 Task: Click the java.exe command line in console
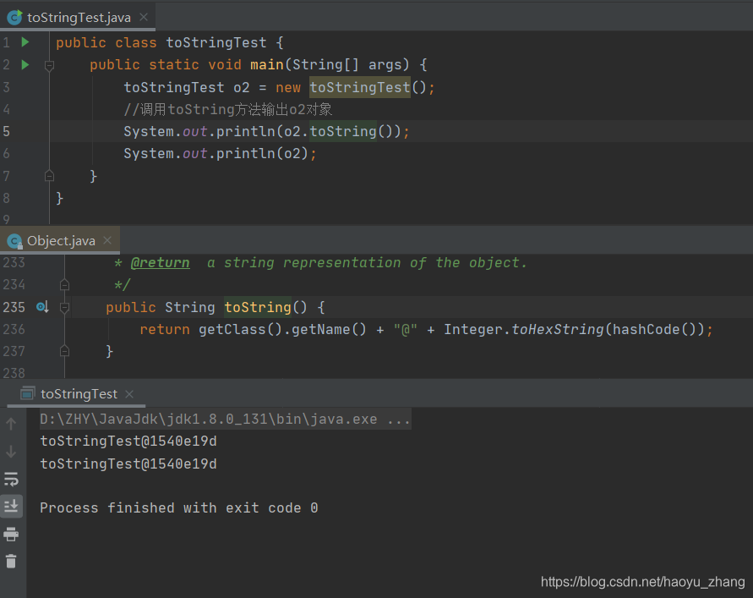225,420
